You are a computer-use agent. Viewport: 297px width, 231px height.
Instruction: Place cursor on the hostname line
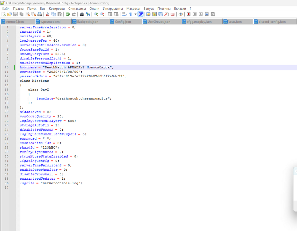click(67, 67)
